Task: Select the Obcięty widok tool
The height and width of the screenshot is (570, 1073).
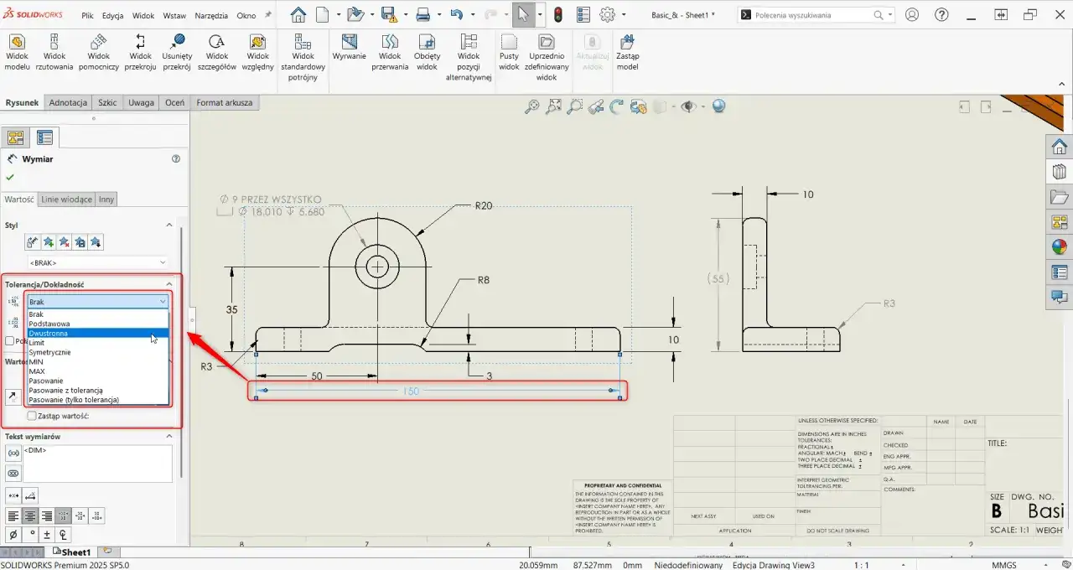Action: pos(427,52)
